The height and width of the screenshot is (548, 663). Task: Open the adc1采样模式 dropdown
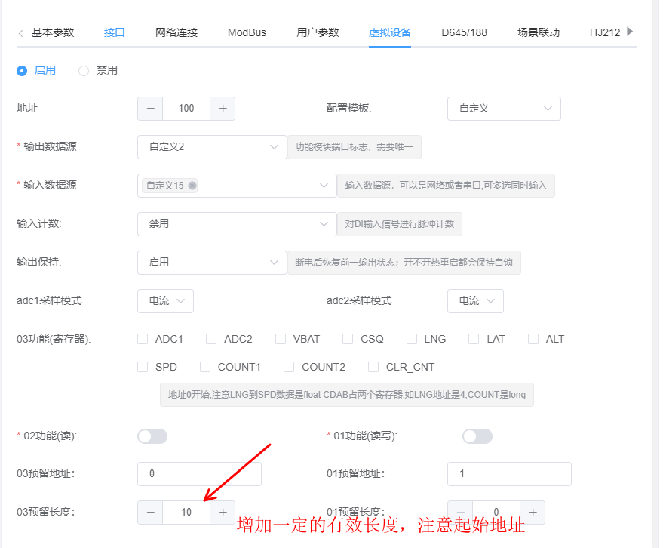(166, 301)
